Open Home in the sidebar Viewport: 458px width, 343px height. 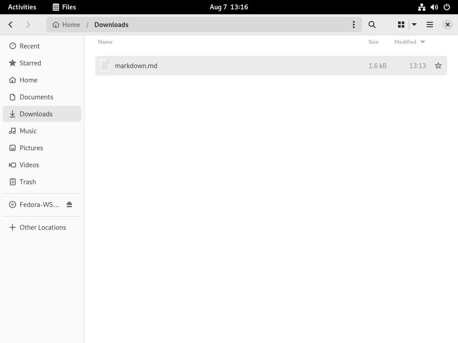(42, 80)
